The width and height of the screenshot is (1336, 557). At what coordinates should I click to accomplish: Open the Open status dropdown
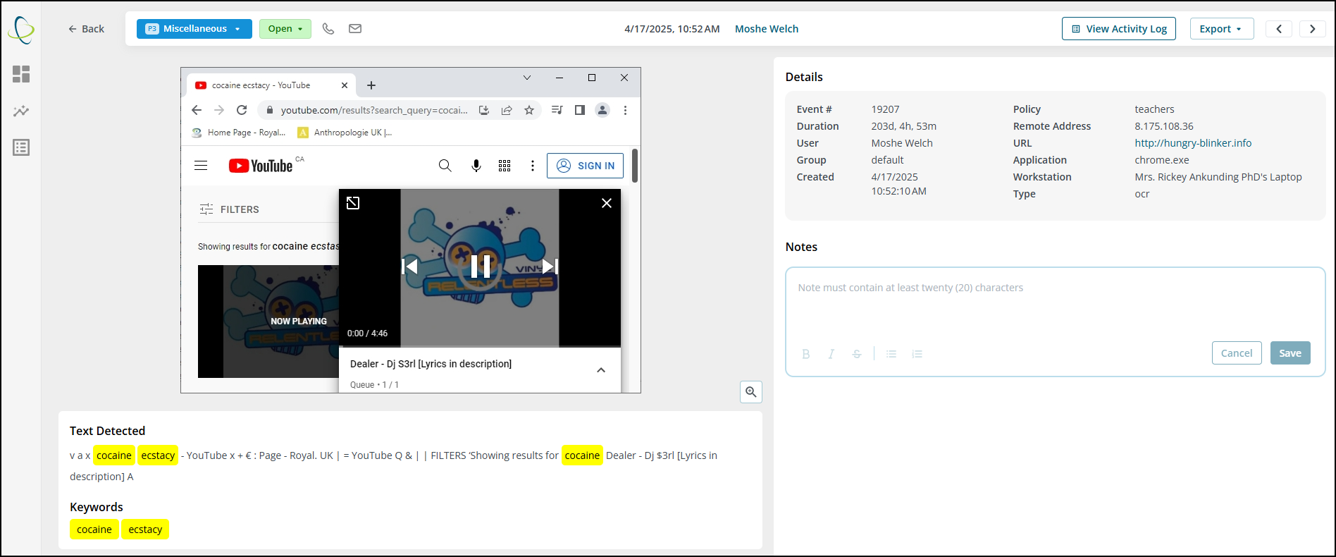pos(285,29)
